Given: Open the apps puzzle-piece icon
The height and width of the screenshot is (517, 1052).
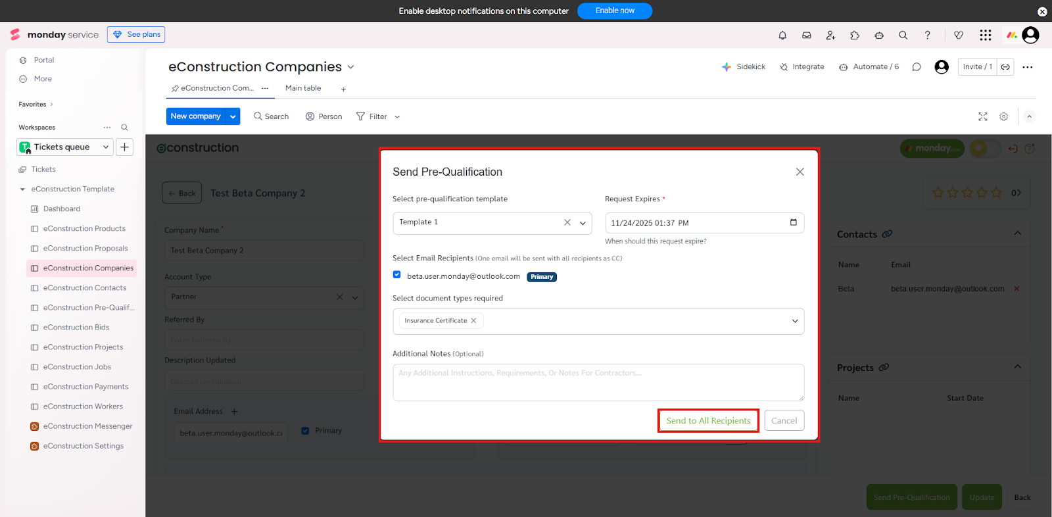Looking at the screenshot, I should pos(855,36).
